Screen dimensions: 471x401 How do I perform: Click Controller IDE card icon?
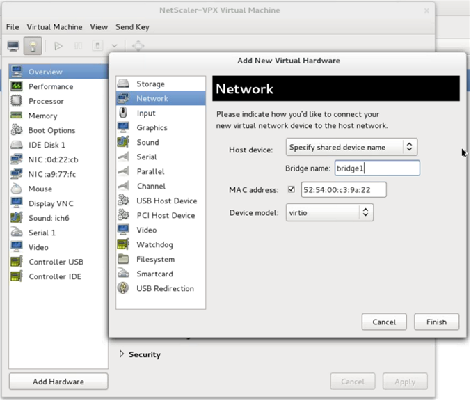tap(16, 276)
